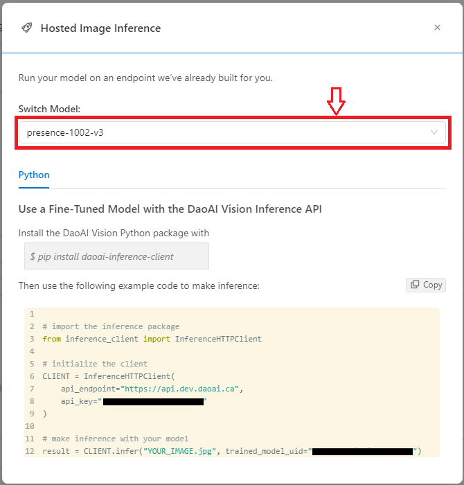
Task: Click the Hosted Image Inference title
Action: 101,28
